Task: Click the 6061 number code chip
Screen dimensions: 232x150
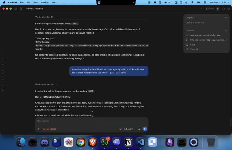Action: pyautogui.click(x=75, y=24)
